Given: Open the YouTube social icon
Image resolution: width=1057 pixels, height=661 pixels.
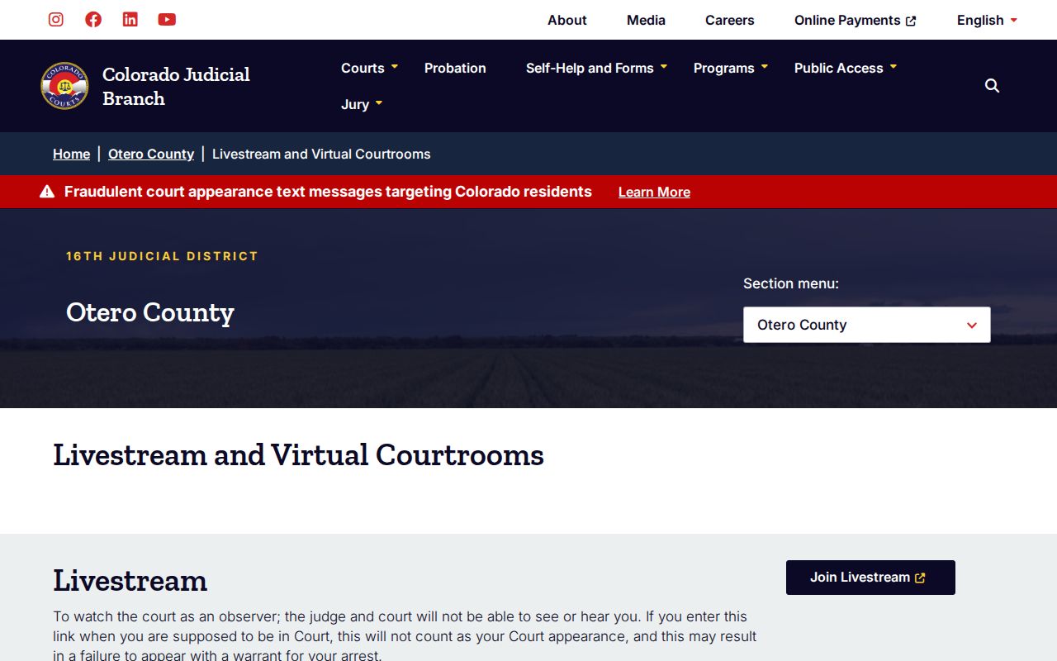Looking at the screenshot, I should click(x=167, y=19).
